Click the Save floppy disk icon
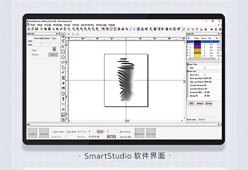This screenshot has height=170, width=248. pos(37,29)
